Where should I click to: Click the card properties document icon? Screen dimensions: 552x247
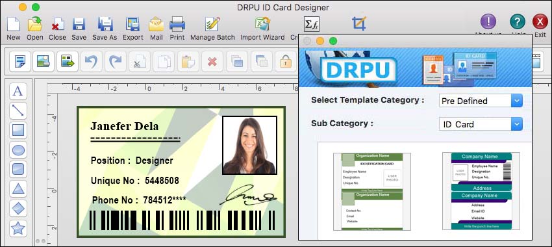20,62
